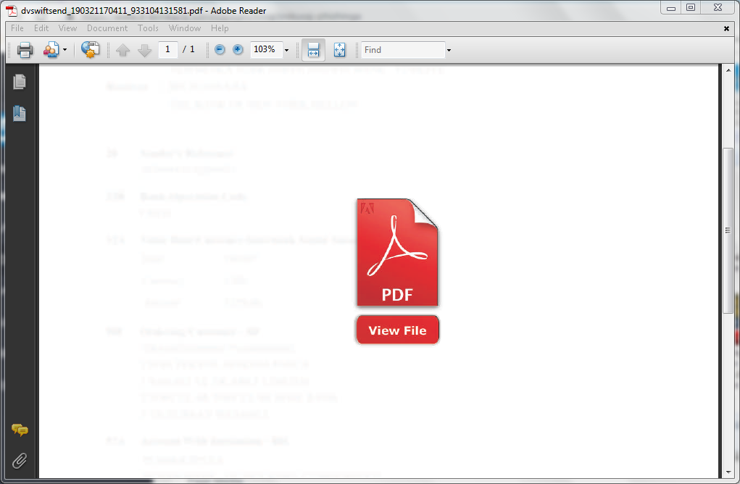Go to previous page with up arrow
Screen dimensions: 740x484
click(x=122, y=50)
